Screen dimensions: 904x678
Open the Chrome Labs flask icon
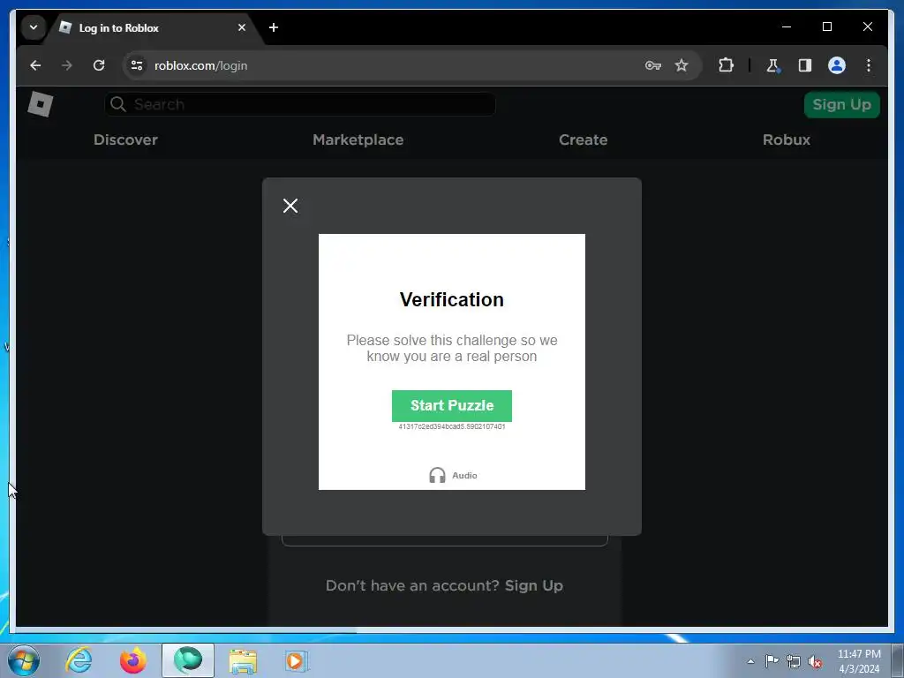pos(773,65)
